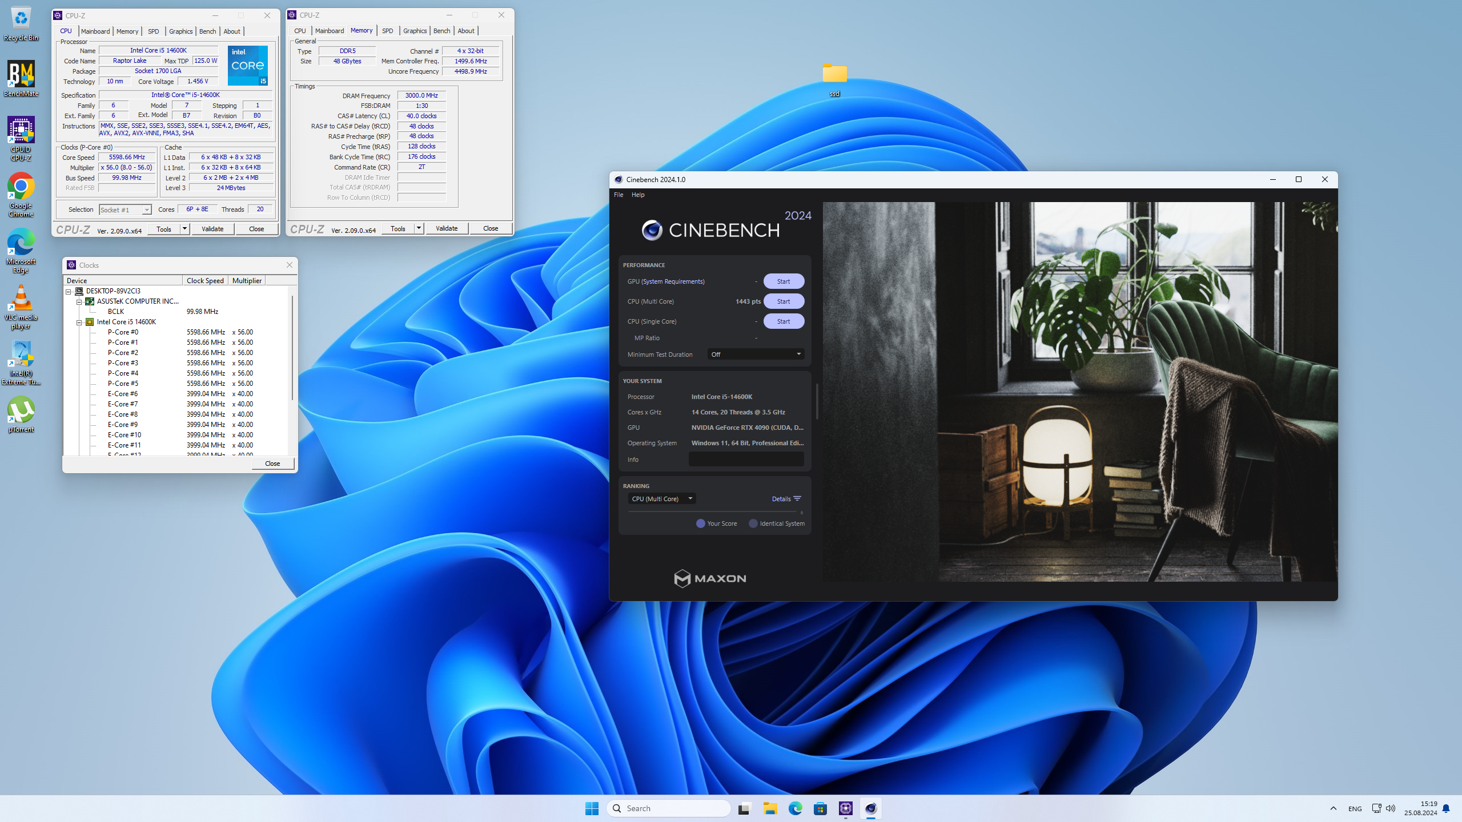The image size is (1462, 822).
Task: Click the Maxon logo in Cinebench
Action: point(710,578)
